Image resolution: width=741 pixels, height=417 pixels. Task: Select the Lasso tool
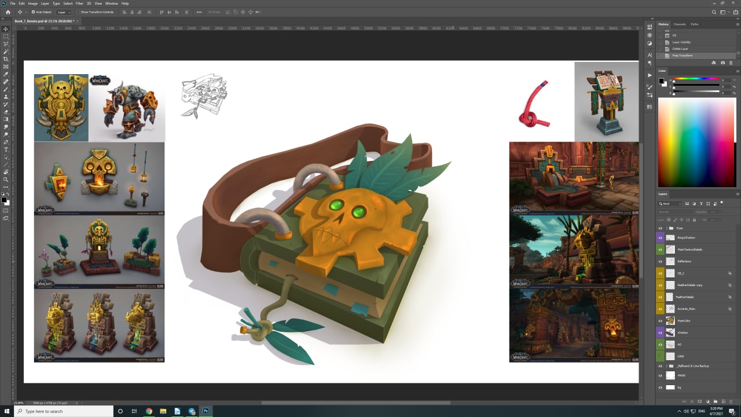[x=6, y=44]
